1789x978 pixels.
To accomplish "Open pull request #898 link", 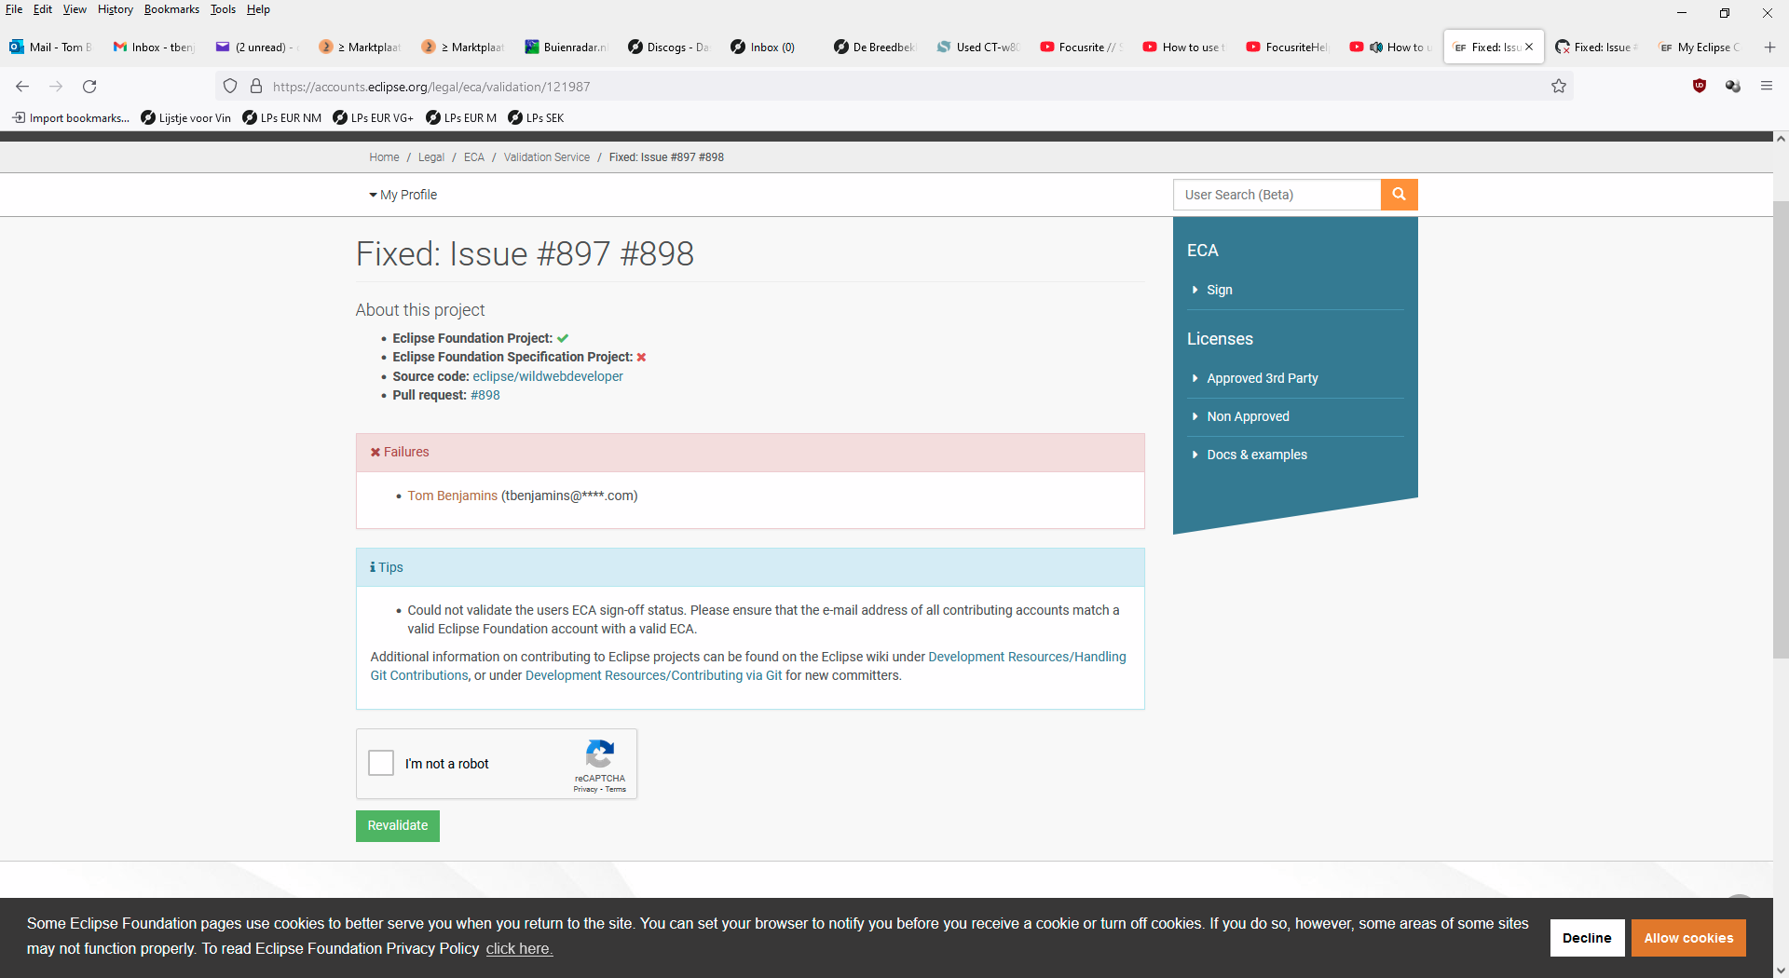I will pos(485,395).
